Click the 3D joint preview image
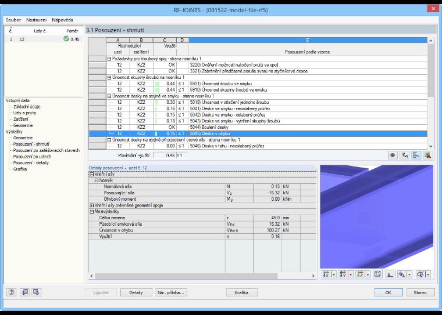This screenshot has width=442, height=315. coord(377,216)
